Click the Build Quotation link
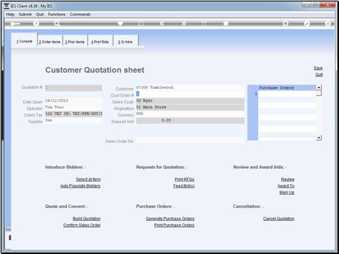The width and height of the screenshot is (339, 254). click(x=86, y=218)
